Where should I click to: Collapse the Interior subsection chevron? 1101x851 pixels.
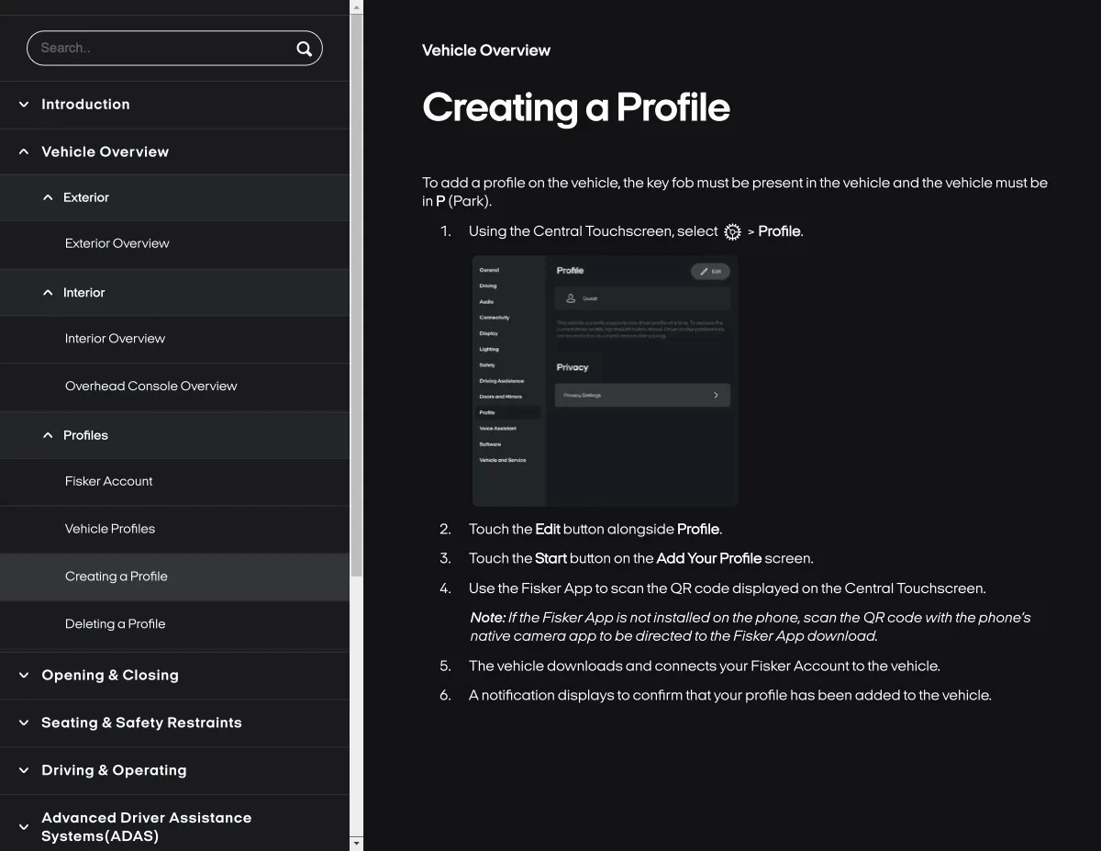pos(48,293)
